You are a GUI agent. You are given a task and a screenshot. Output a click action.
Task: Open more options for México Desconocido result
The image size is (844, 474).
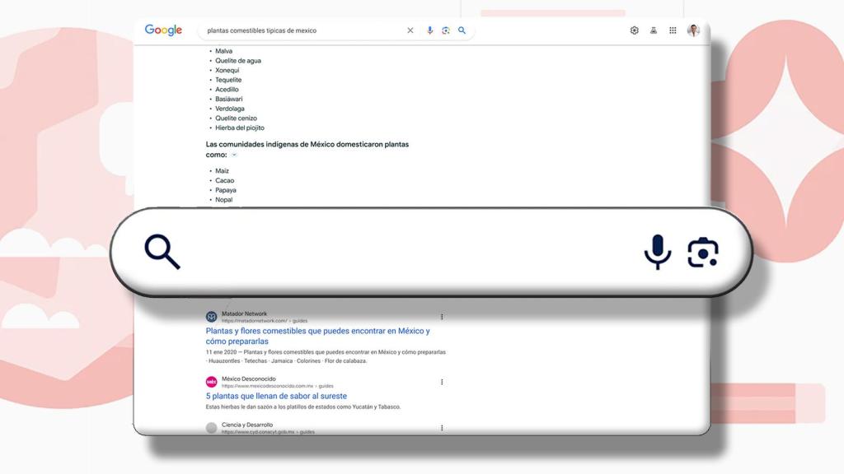442,382
